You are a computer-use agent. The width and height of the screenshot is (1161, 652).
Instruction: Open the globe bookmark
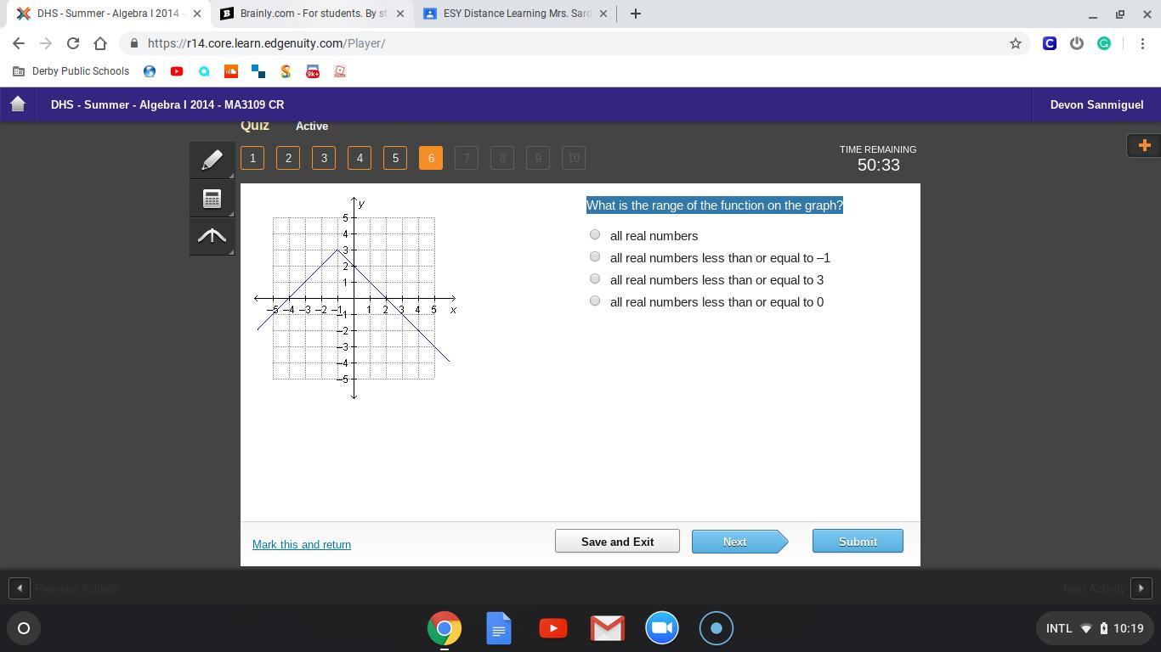click(x=150, y=71)
